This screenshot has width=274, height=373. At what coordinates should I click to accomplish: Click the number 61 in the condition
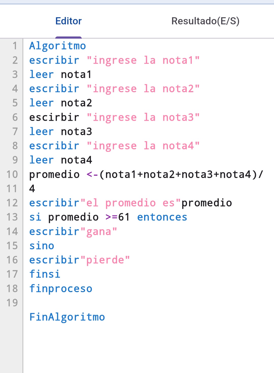click(x=124, y=217)
